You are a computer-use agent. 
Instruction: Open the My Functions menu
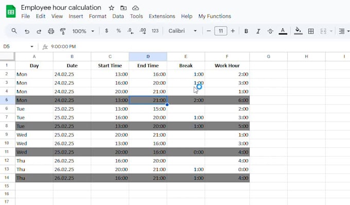[x=215, y=16]
